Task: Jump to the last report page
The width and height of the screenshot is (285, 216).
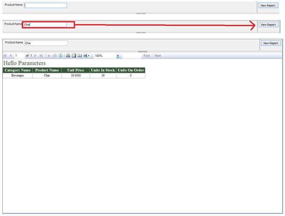Action: click(41, 56)
